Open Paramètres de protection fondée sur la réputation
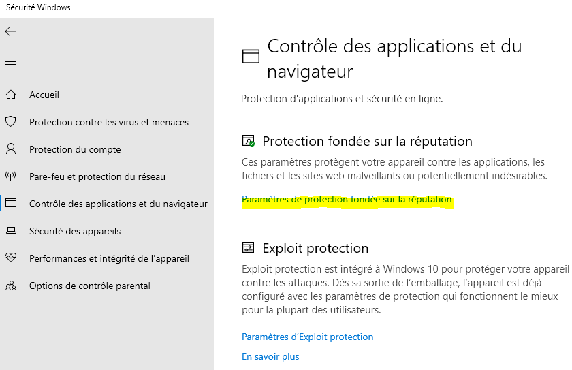The width and height of the screenshot is (572, 370). tap(347, 200)
